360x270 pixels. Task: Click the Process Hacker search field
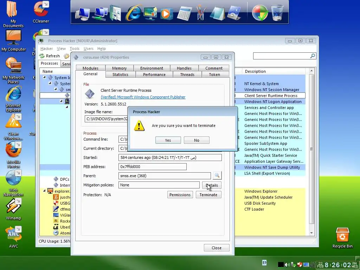point(282,56)
